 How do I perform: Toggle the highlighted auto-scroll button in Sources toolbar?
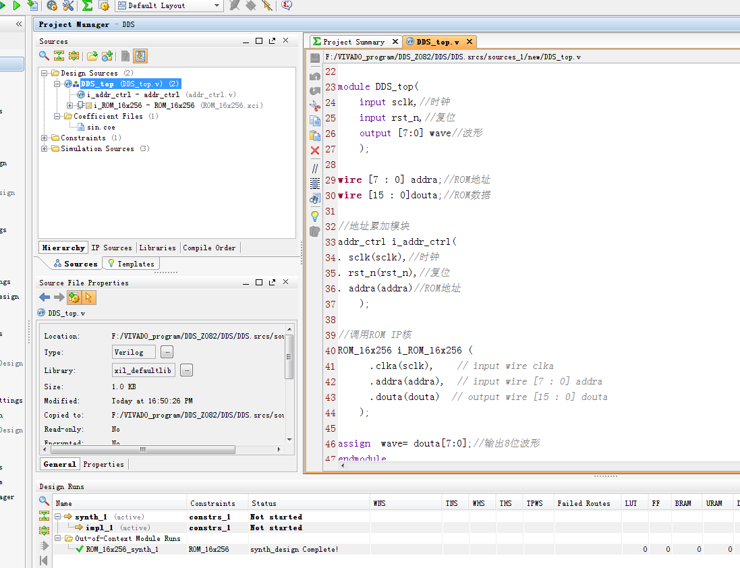click(140, 56)
